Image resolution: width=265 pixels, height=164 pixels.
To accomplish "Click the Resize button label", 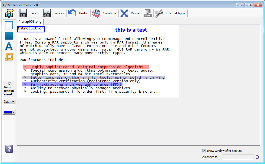I will click(135, 13).
